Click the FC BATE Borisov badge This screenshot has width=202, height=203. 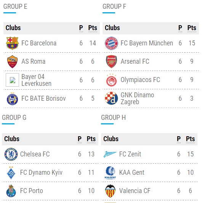tap(12, 98)
